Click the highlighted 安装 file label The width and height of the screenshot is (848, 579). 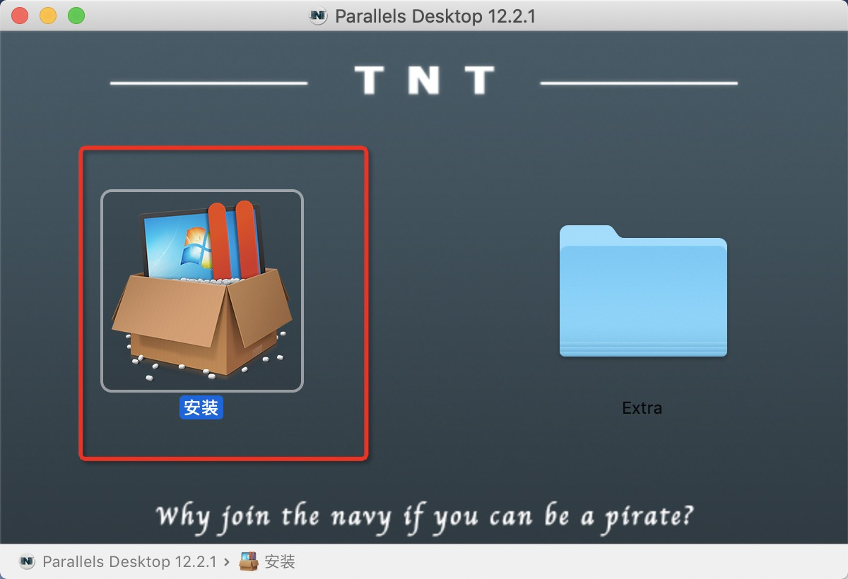coord(201,407)
